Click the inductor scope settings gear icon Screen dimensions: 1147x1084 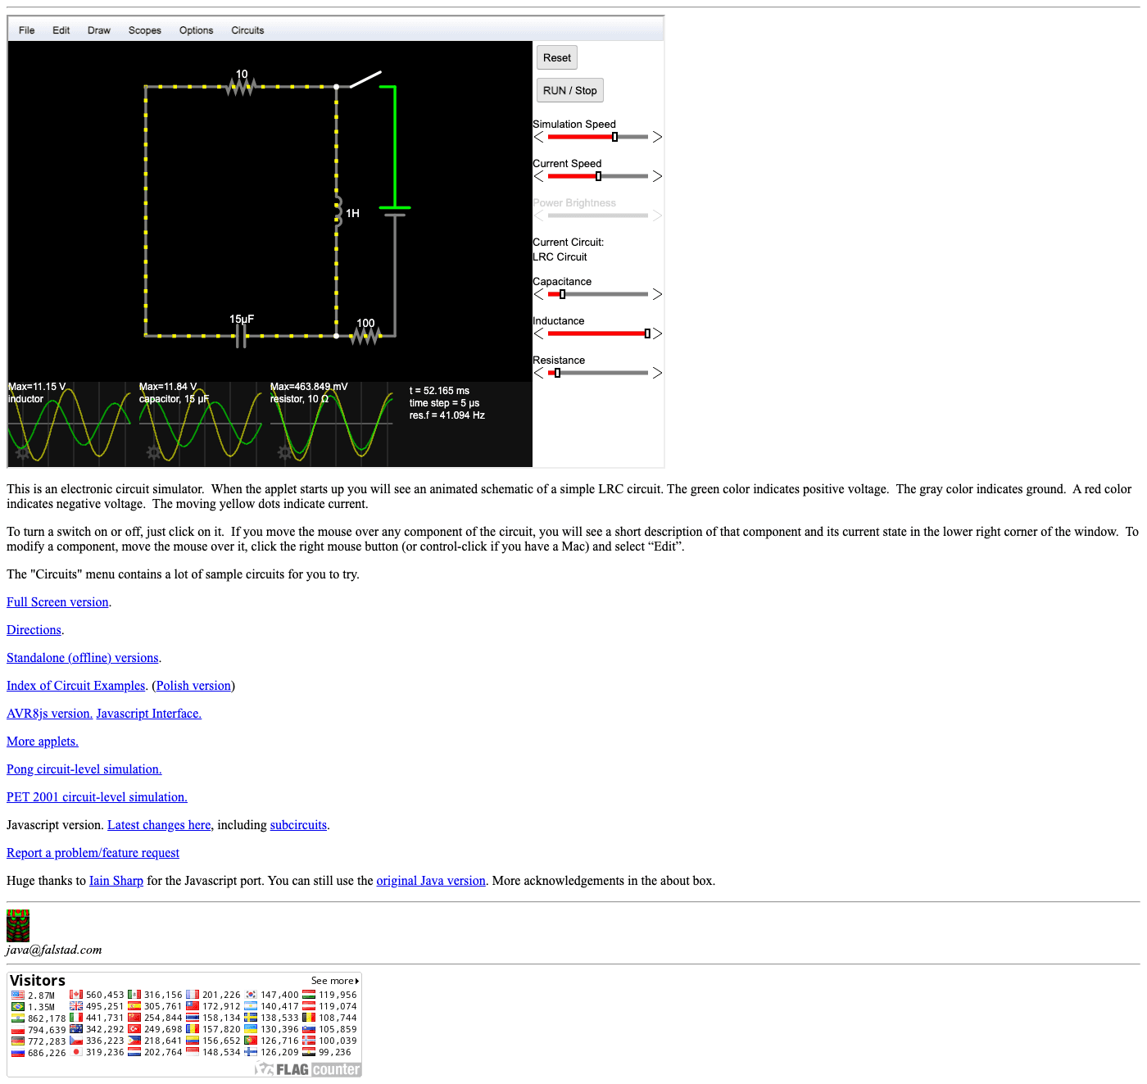coord(22,452)
